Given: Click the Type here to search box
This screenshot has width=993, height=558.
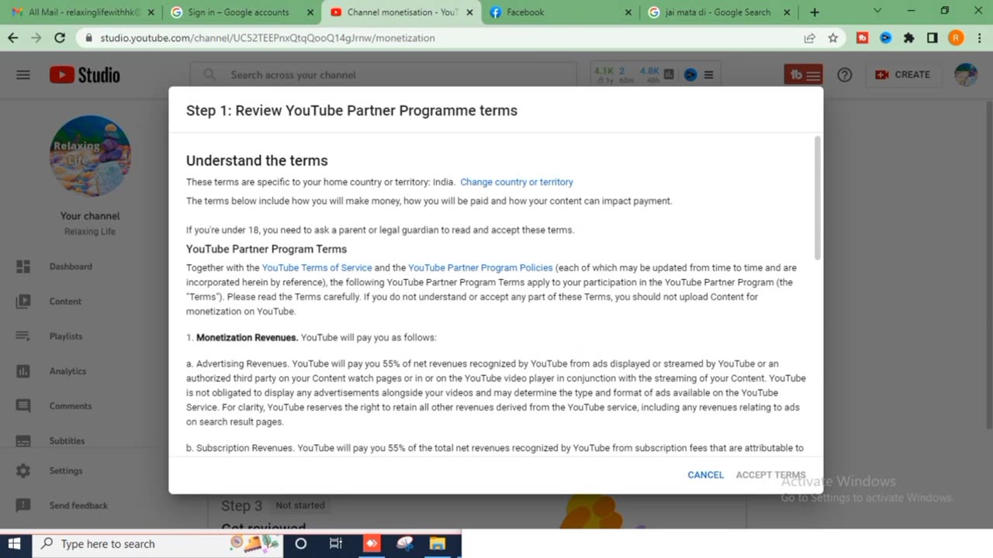Looking at the screenshot, I should (x=157, y=544).
